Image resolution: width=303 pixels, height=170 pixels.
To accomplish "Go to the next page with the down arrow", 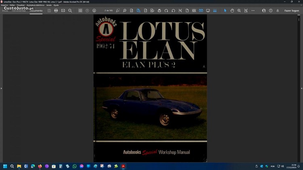I will tap(94, 10).
